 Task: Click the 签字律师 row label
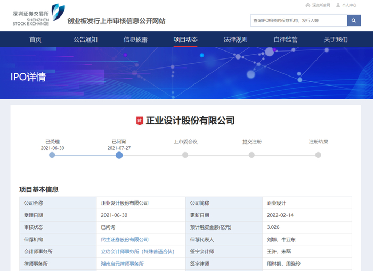pyautogui.click(x=200, y=264)
